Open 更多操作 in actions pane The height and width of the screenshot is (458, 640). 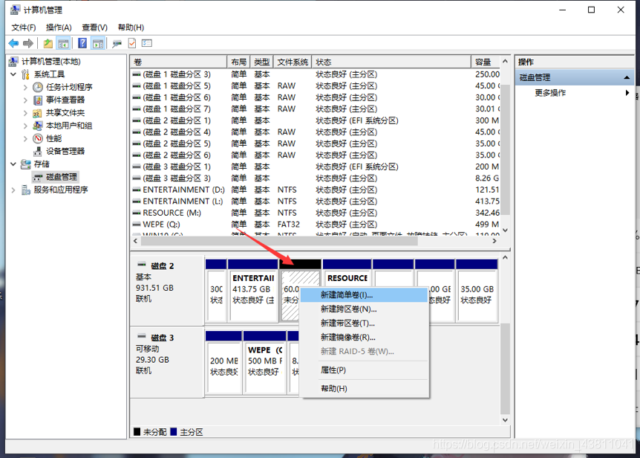click(x=550, y=93)
